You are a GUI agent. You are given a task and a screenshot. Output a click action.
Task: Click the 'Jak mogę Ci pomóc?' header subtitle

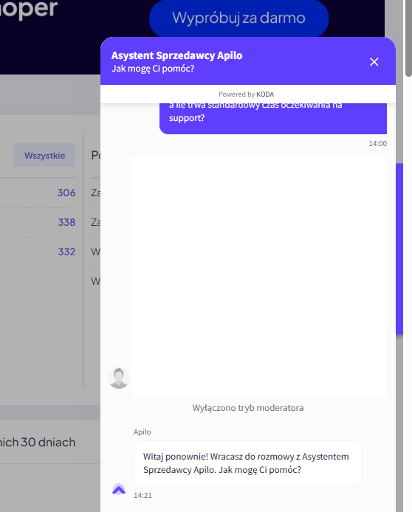pos(153,69)
